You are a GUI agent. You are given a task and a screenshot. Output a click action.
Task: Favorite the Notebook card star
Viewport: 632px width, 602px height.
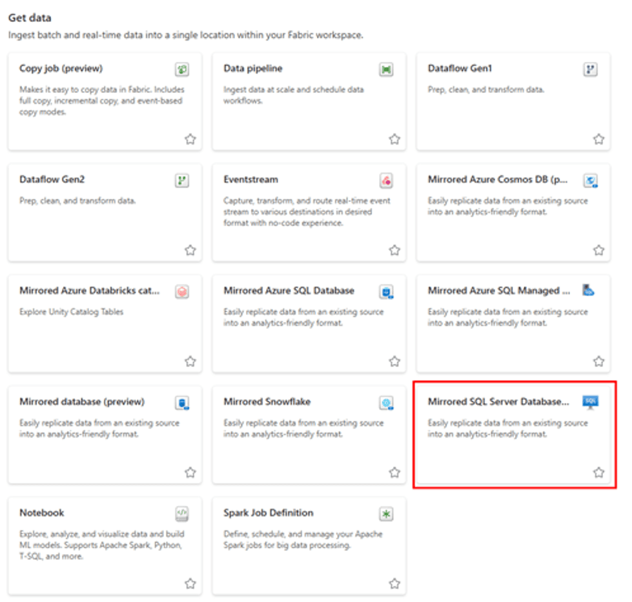(190, 583)
